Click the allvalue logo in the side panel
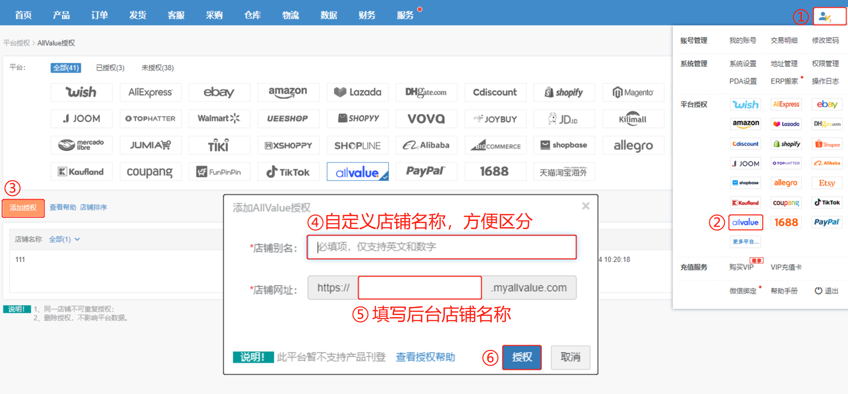 tap(746, 222)
